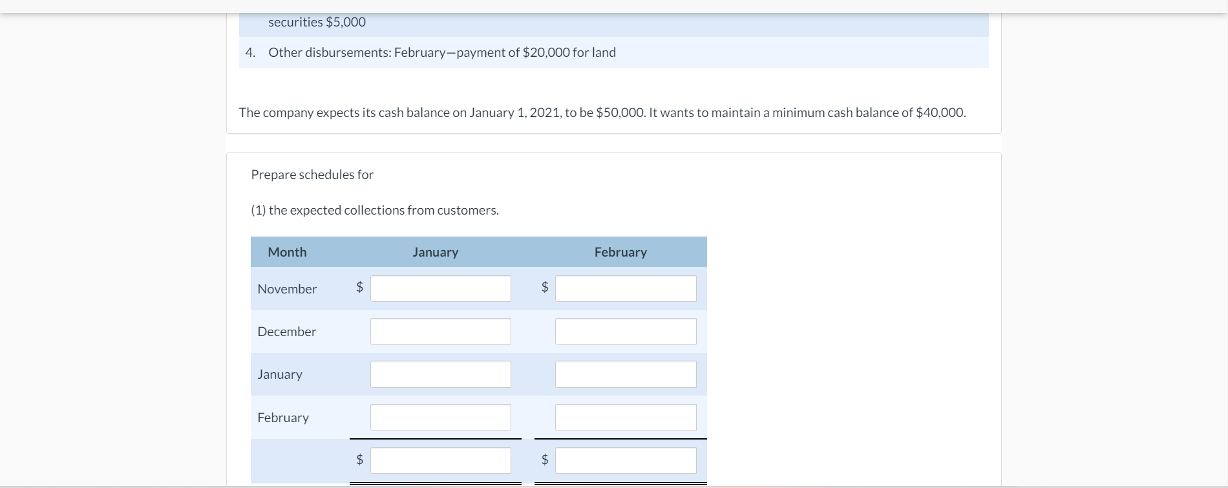Viewport: 1228px width, 488px height.
Task: Click the 'November' row label
Action: click(x=287, y=289)
